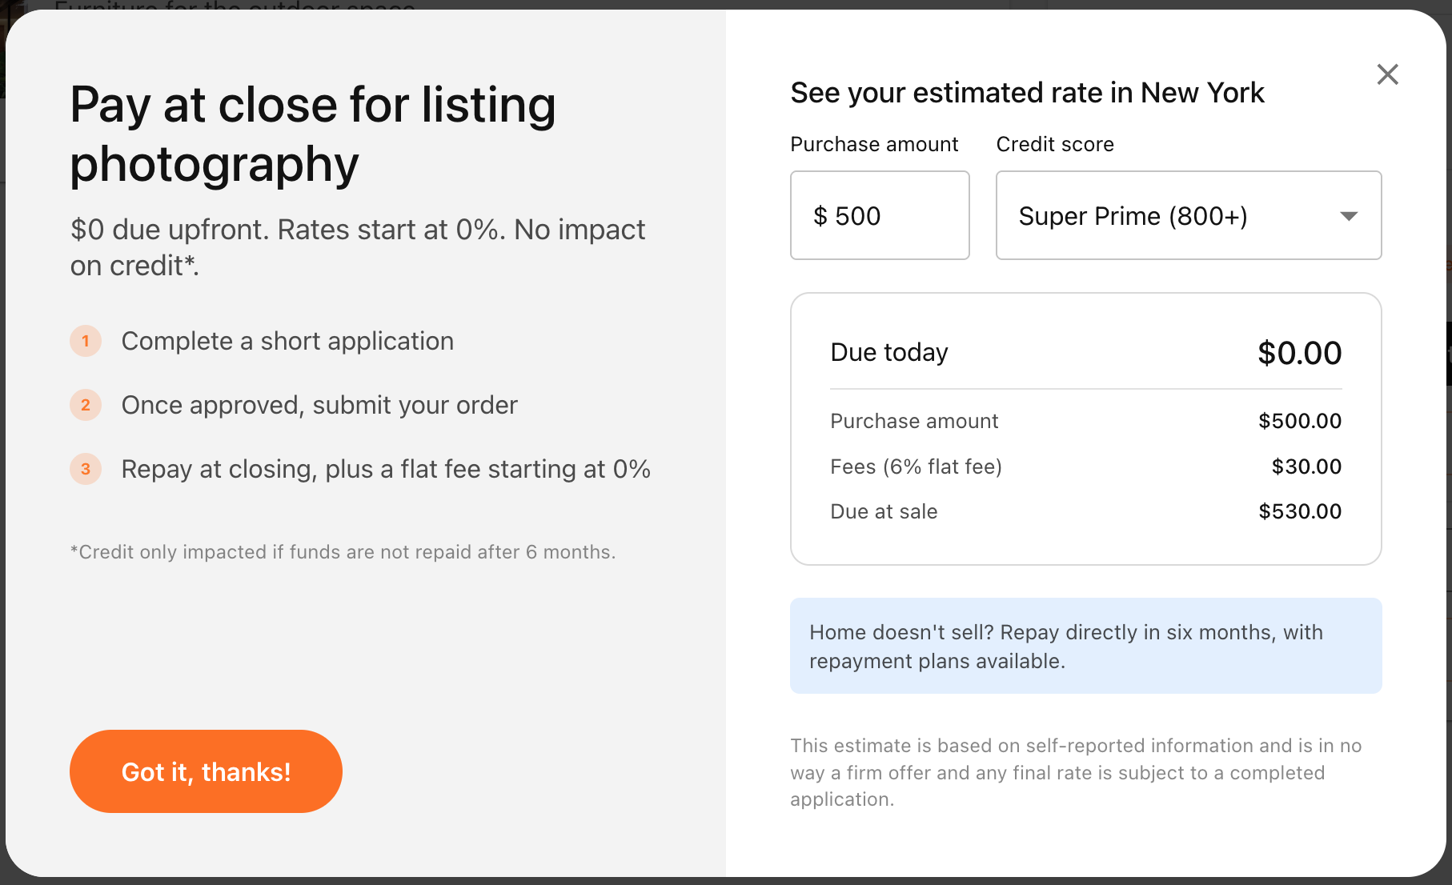Click the Purchase amount input field
The image size is (1452, 885).
point(880,215)
